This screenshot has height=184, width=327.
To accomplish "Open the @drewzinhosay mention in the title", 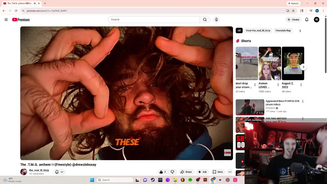I will click(84, 165).
